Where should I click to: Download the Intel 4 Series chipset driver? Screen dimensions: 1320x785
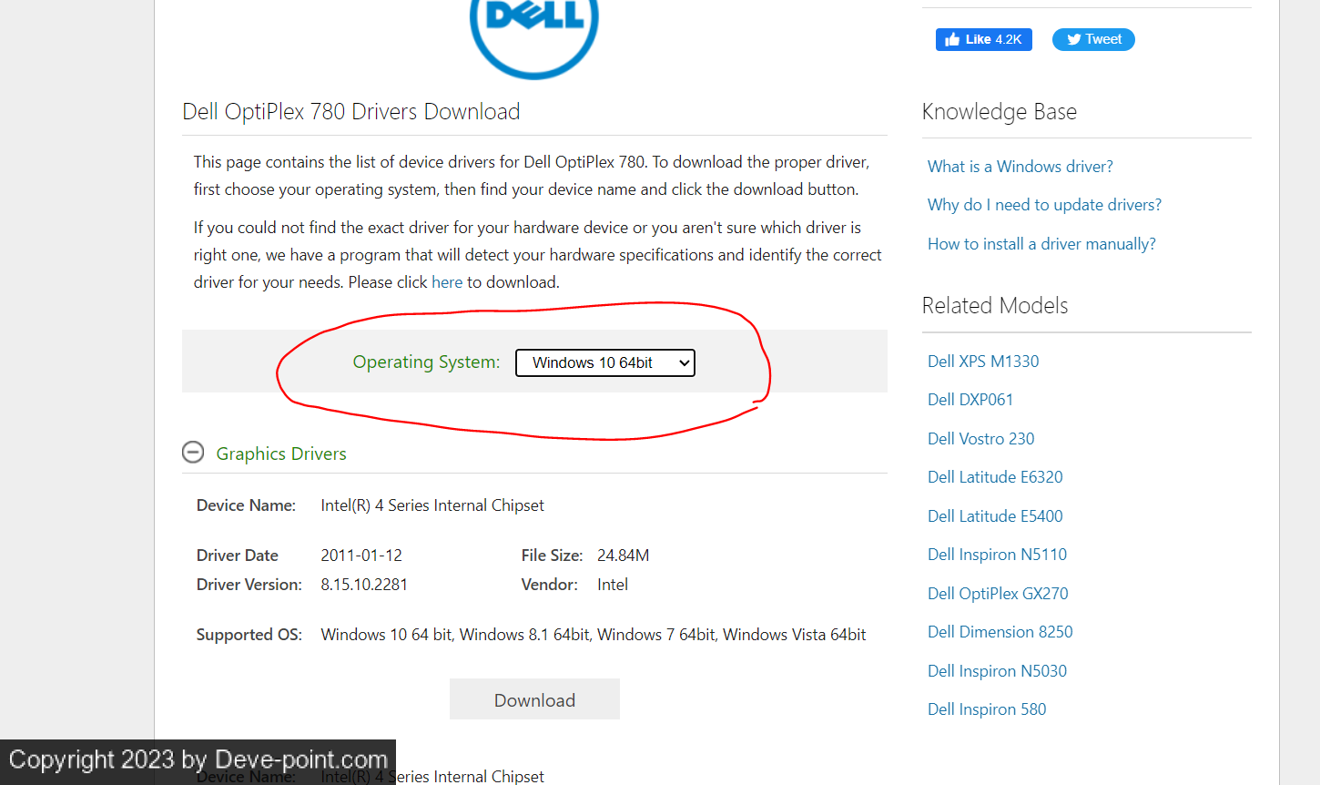(534, 699)
